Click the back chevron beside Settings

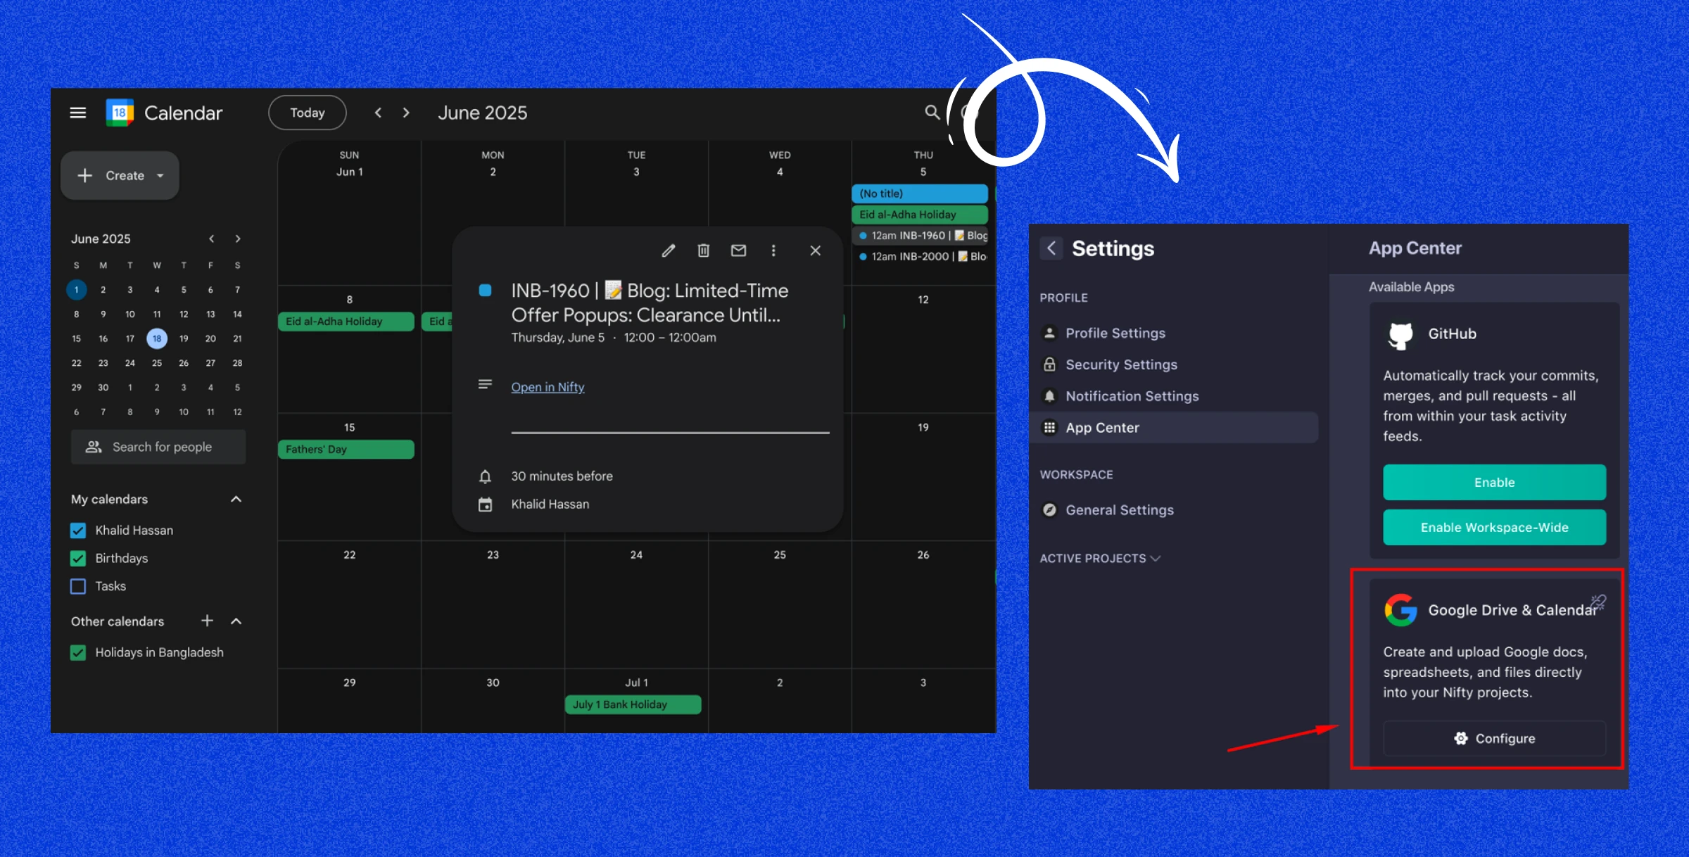[1051, 248]
